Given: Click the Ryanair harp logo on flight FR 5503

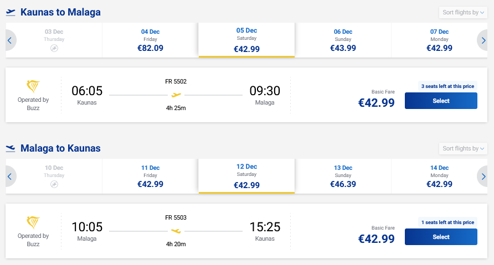Looking at the screenshot, I should 33,222.
